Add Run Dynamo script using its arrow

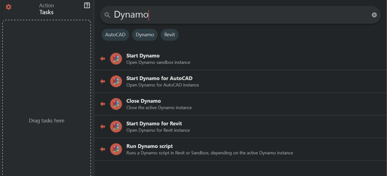(x=103, y=149)
